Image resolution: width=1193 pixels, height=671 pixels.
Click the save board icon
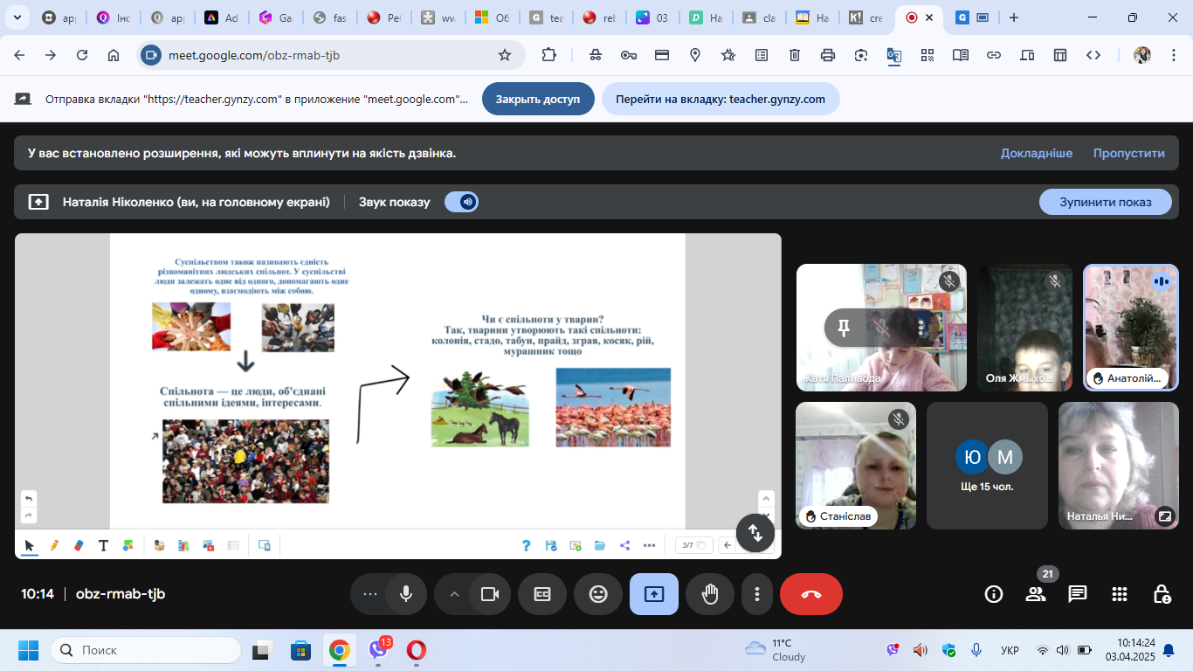point(551,545)
